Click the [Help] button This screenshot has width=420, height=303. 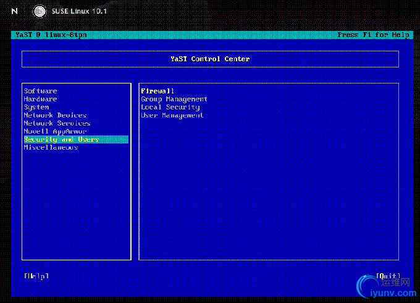[36, 276]
